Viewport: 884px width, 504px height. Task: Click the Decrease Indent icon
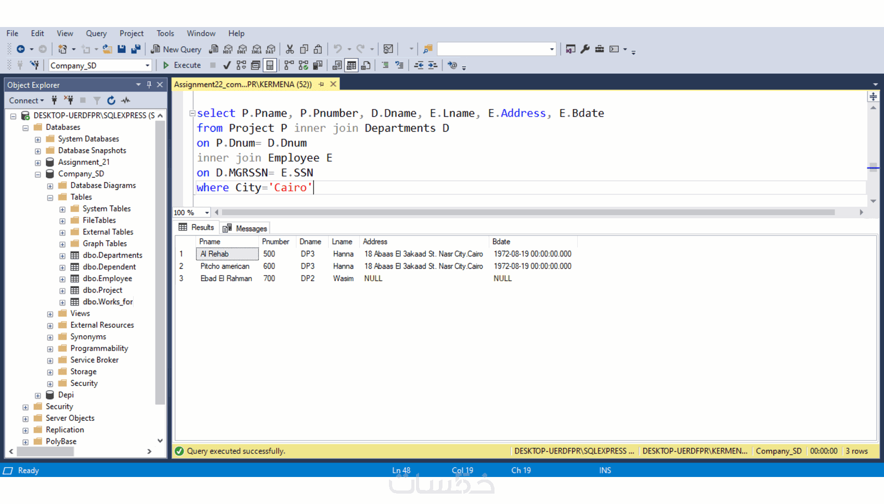[419, 65]
